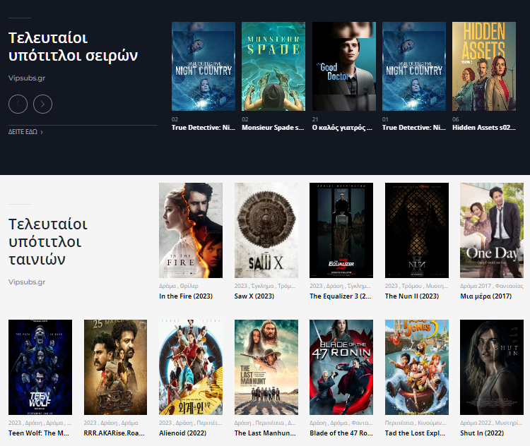This screenshot has width=530, height=446.
Task: Click the previous arrow in series carousel
Action: point(18,104)
